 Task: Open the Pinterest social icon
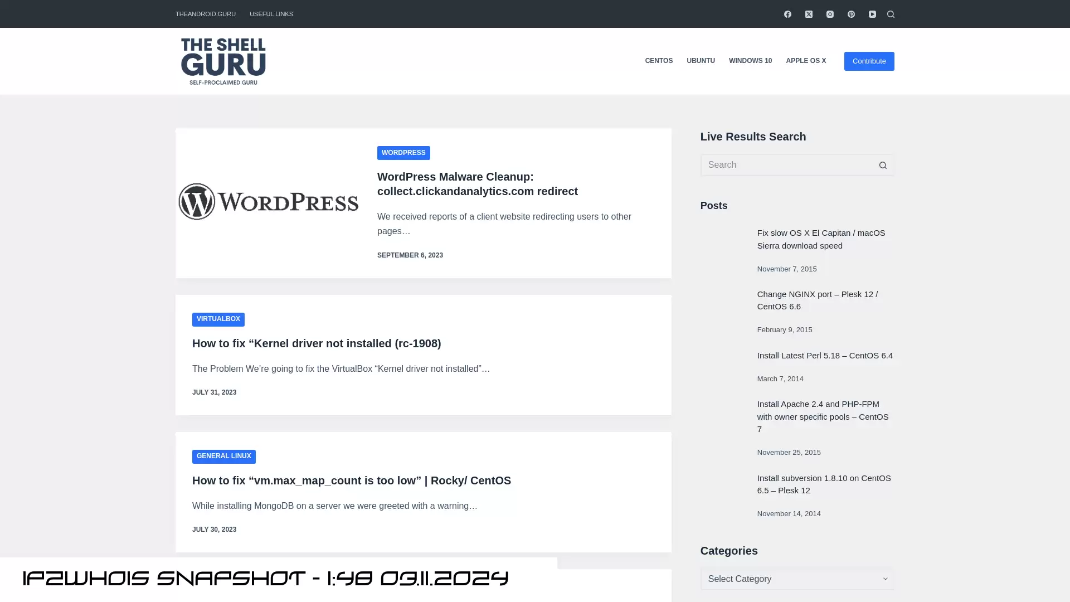click(851, 14)
